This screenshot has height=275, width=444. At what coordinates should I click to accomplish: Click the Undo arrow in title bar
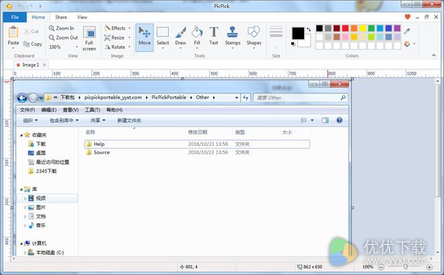tap(20, 5)
